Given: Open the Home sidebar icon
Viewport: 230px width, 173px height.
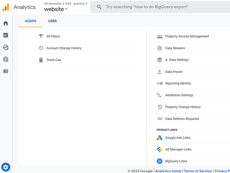Looking at the screenshot, I should pos(6,23).
